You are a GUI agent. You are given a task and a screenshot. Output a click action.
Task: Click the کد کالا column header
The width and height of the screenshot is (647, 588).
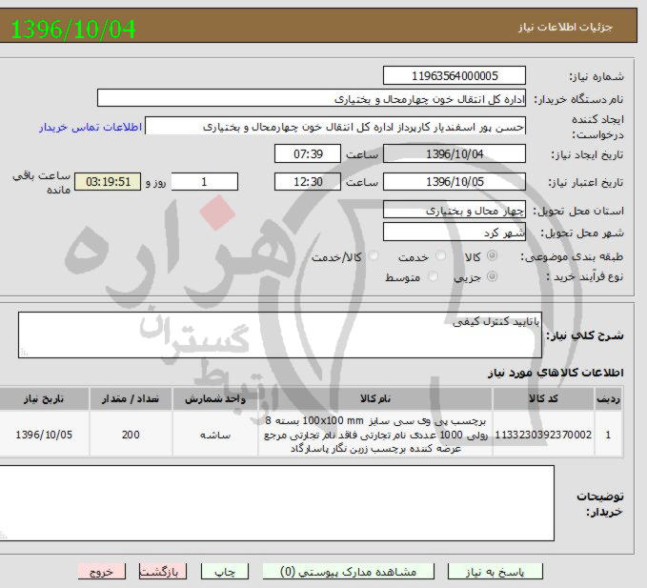tap(543, 398)
